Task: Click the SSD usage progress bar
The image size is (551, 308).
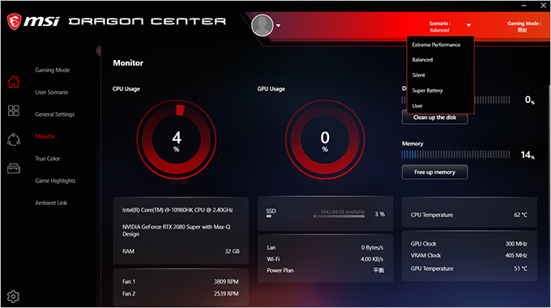Action: tap(339, 216)
